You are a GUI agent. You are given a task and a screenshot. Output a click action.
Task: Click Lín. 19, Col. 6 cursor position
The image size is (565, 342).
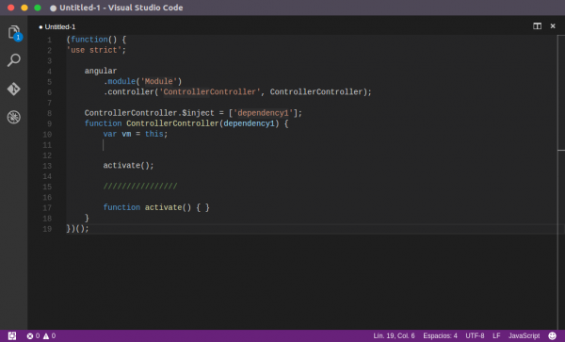coord(394,335)
